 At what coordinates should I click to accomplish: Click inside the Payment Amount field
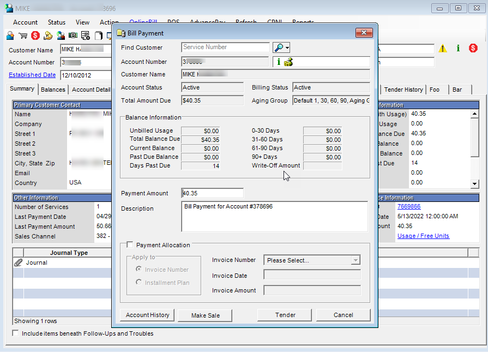(212, 193)
